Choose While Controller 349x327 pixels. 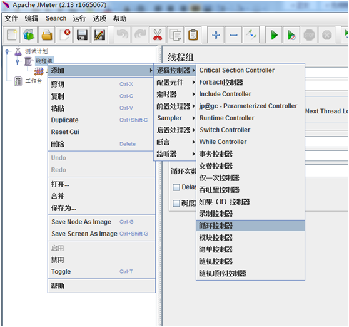click(x=250, y=142)
